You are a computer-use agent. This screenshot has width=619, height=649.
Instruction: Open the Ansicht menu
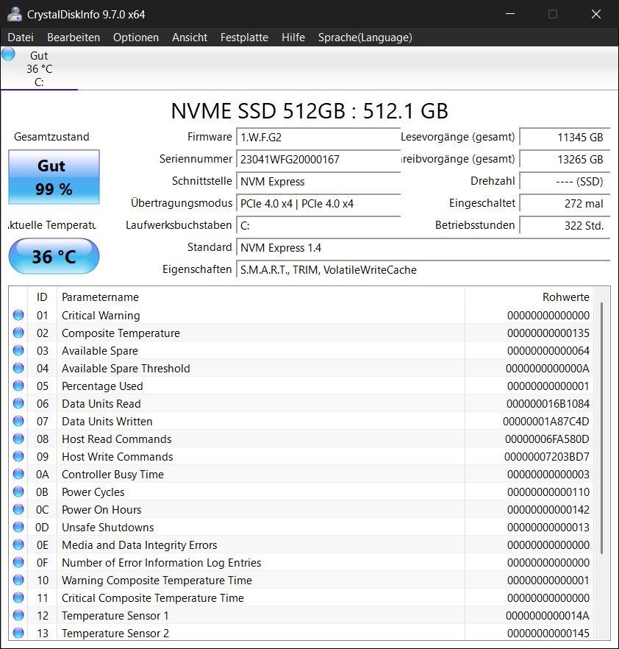pos(190,38)
